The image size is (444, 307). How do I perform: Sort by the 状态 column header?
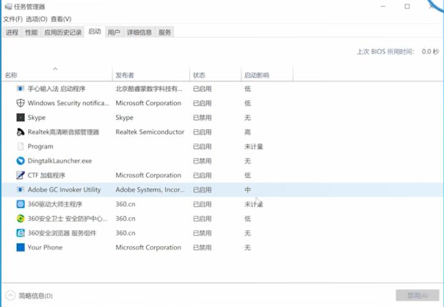point(215,74)
